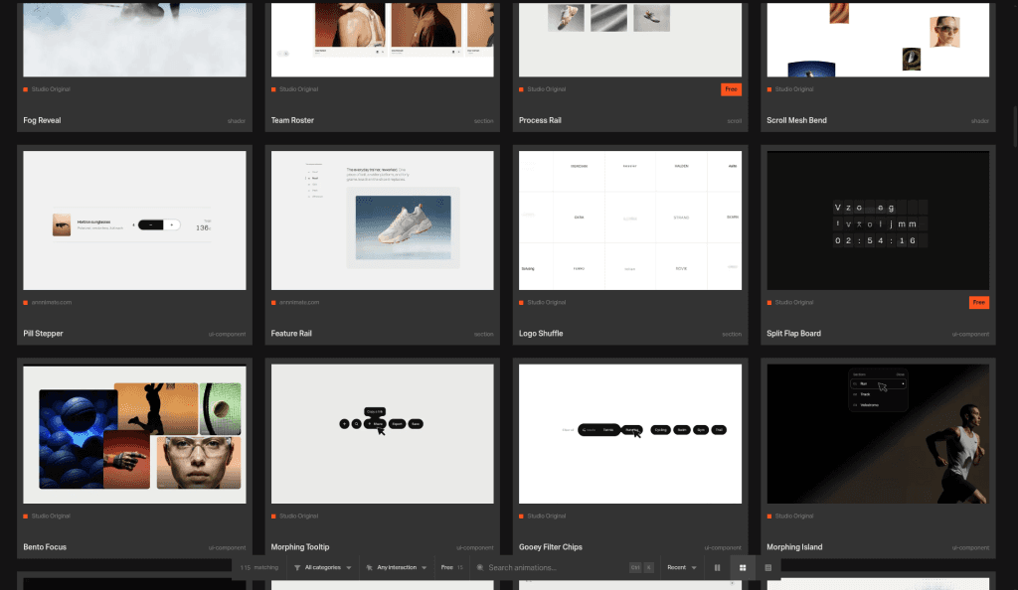Screen dimensions: 1018x590
Task: Click the Team Roster title
Action: click(x=292, y=120)
